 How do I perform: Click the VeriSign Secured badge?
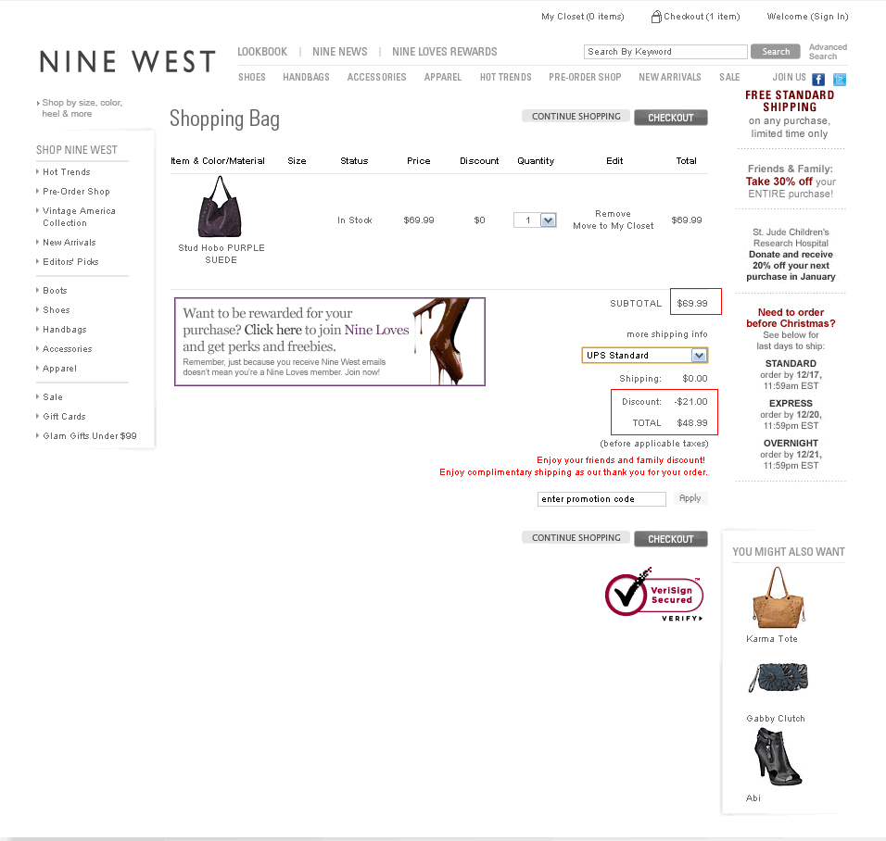coord(653,595)
